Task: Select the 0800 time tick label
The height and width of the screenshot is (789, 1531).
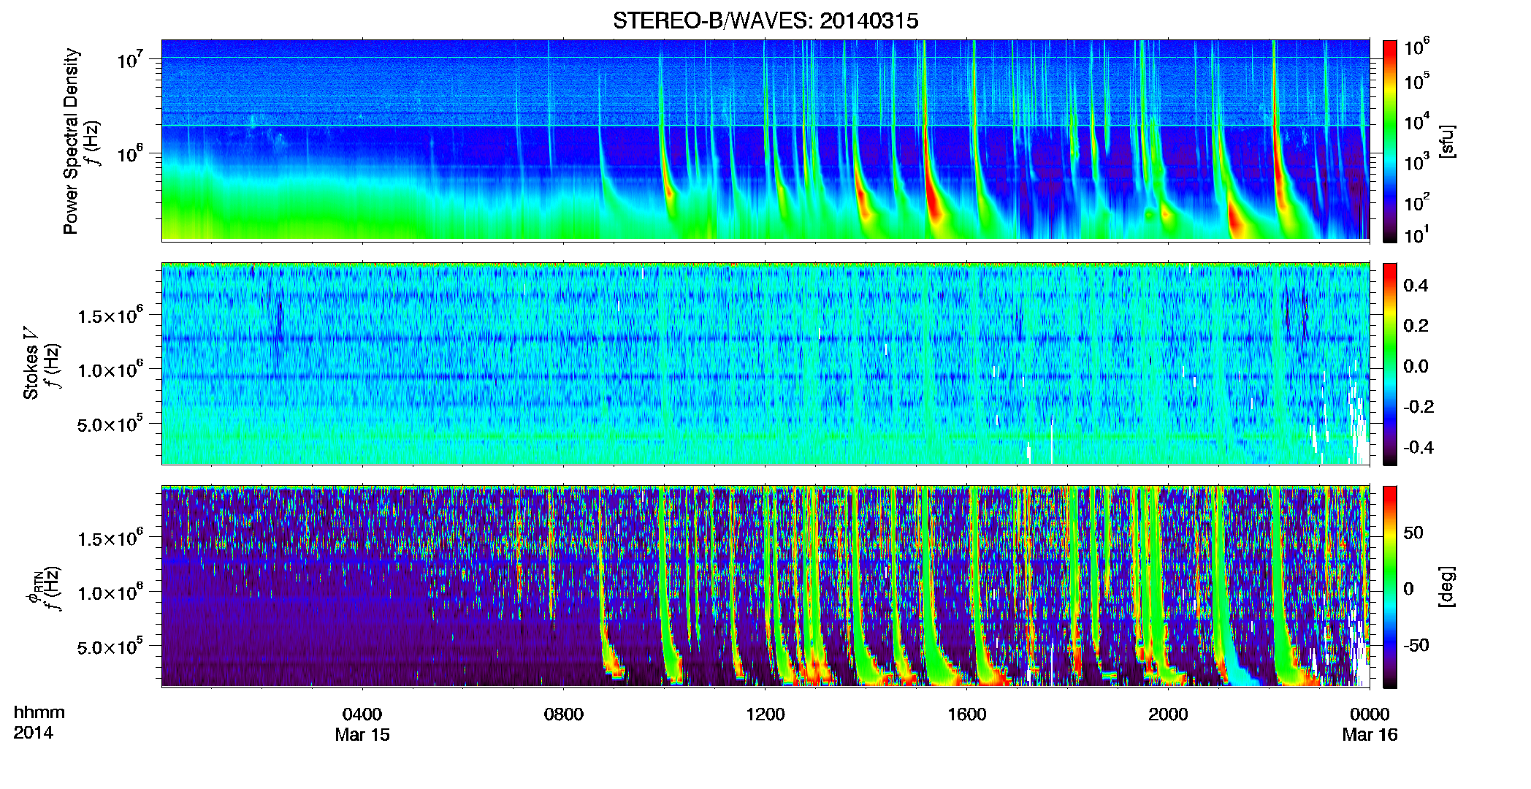Action: (564, 714)
